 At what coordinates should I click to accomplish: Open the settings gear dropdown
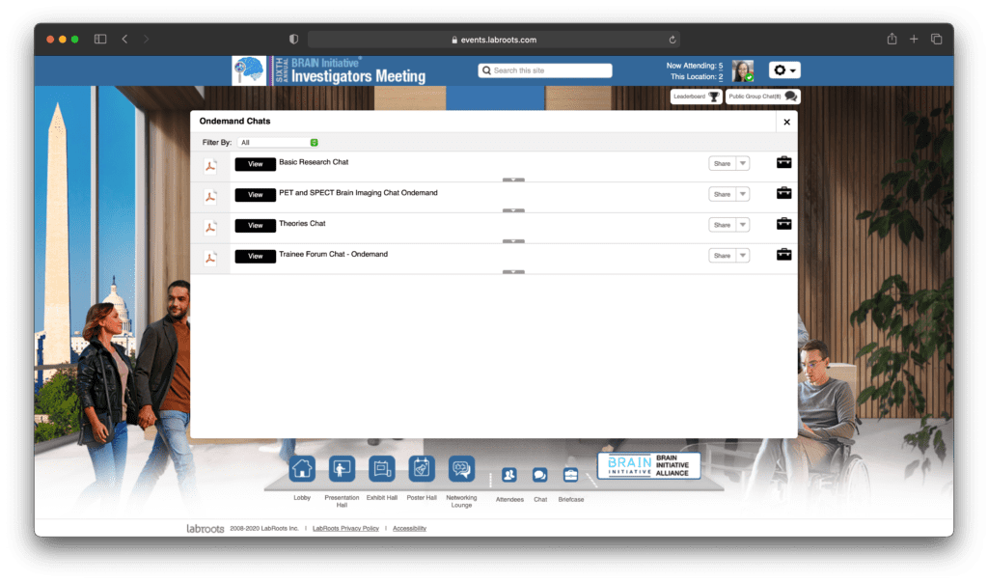(784, 70)
